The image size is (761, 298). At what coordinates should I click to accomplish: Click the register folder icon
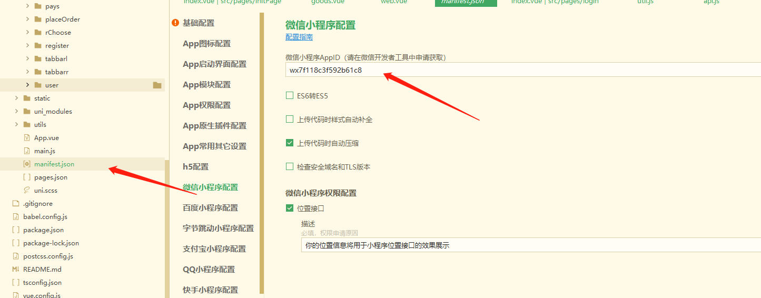[x=37, y=46]
